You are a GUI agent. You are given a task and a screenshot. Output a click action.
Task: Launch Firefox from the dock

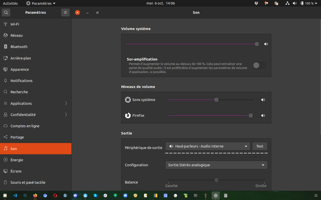35,195
